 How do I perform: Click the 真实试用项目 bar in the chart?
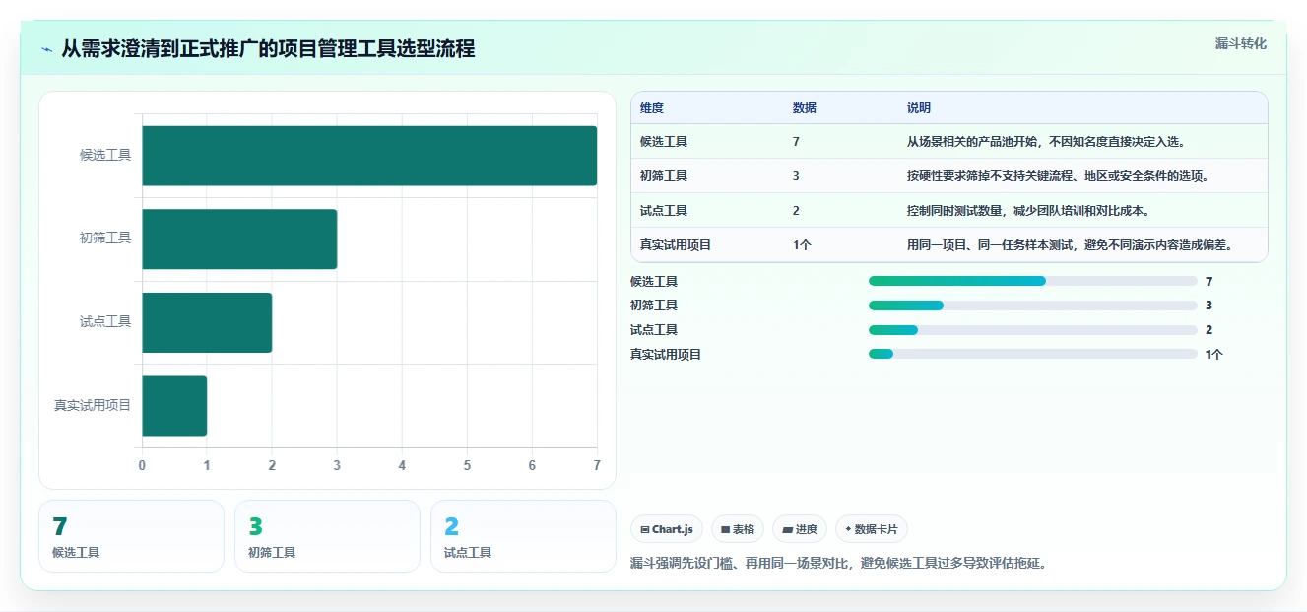click(174, 406)
